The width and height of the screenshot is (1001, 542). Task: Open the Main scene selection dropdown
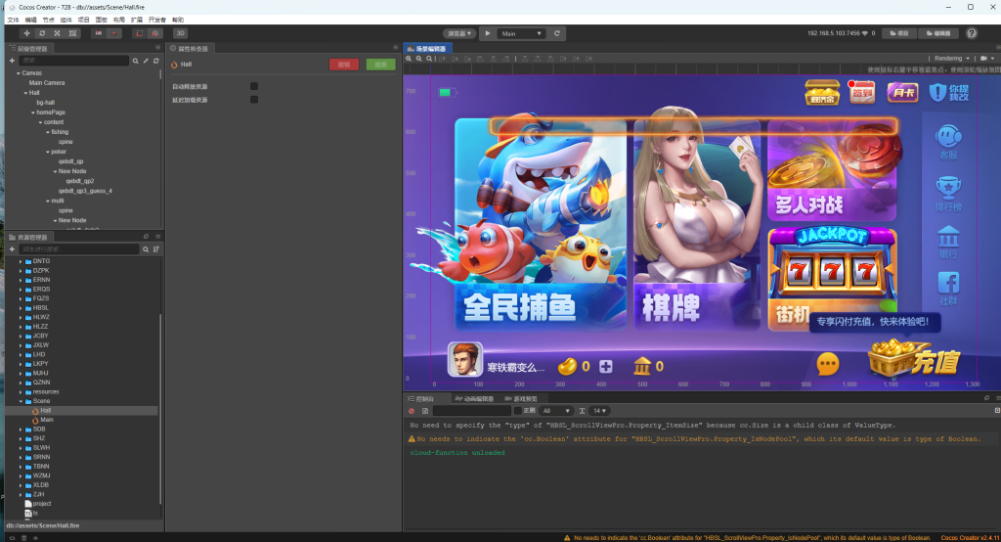point(522,33)
